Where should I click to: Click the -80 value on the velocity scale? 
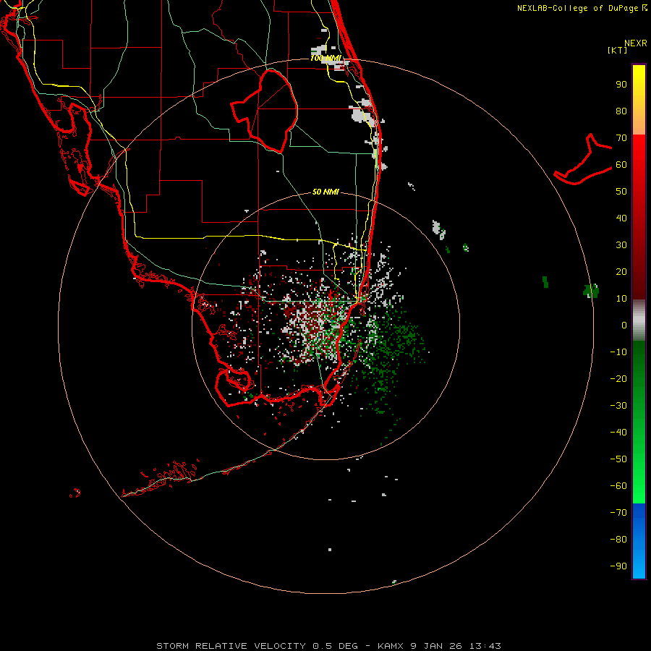click(x=618, y=540)
